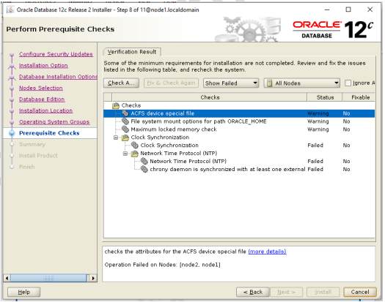Viewport: 385px width, 302px height.
Task: Tick the Ignore All checkbox
Action: pyautogui.click(x=348, y=83)
